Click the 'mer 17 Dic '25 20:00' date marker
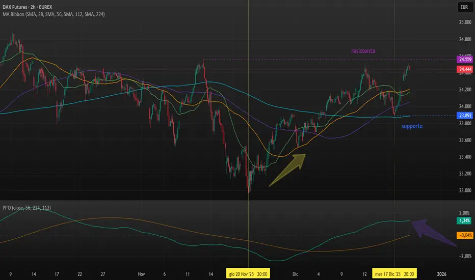The image size is (475, 280). (394, 274)
